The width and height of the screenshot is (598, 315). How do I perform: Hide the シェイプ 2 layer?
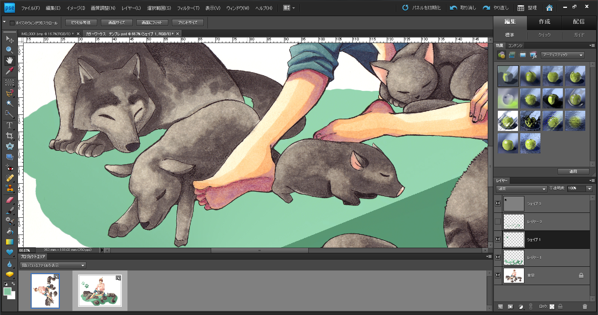(x=498, y=204)
